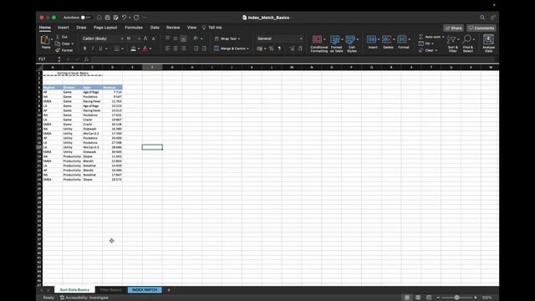The image size is (535, 301).
Task: Click the Delete cells icon
Action: (386, 39)
